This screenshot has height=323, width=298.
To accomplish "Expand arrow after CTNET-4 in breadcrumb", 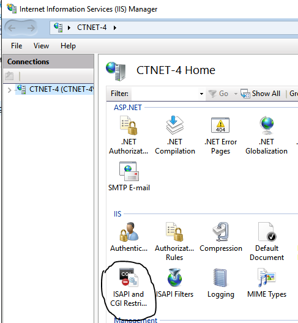I will (115, 28).
